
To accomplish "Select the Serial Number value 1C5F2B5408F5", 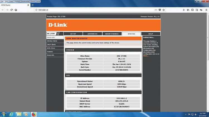I will point(121,70).
